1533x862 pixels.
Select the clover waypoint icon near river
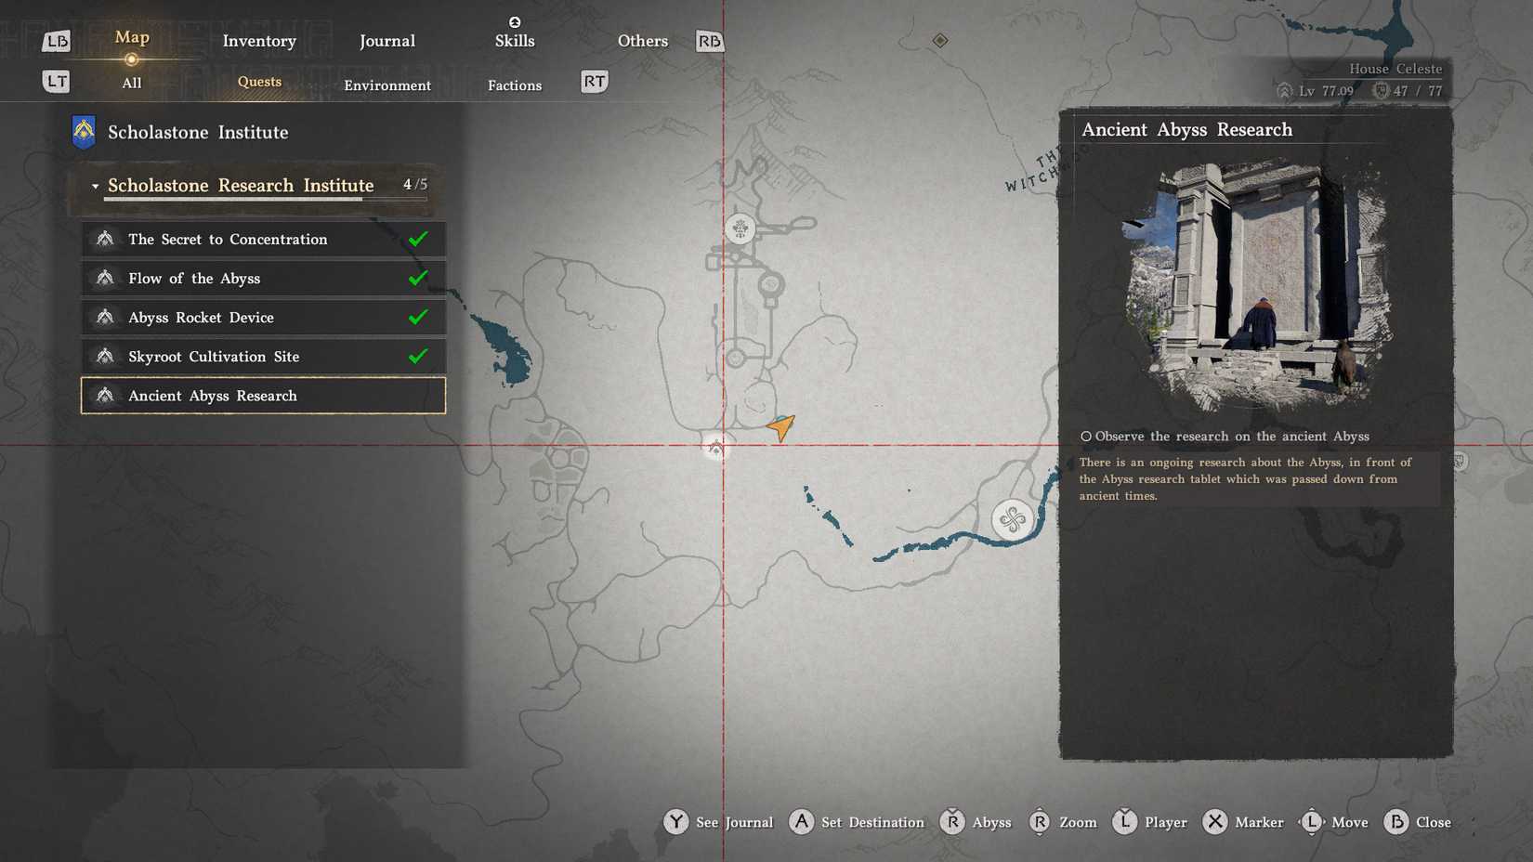[x=1012, y=518]
